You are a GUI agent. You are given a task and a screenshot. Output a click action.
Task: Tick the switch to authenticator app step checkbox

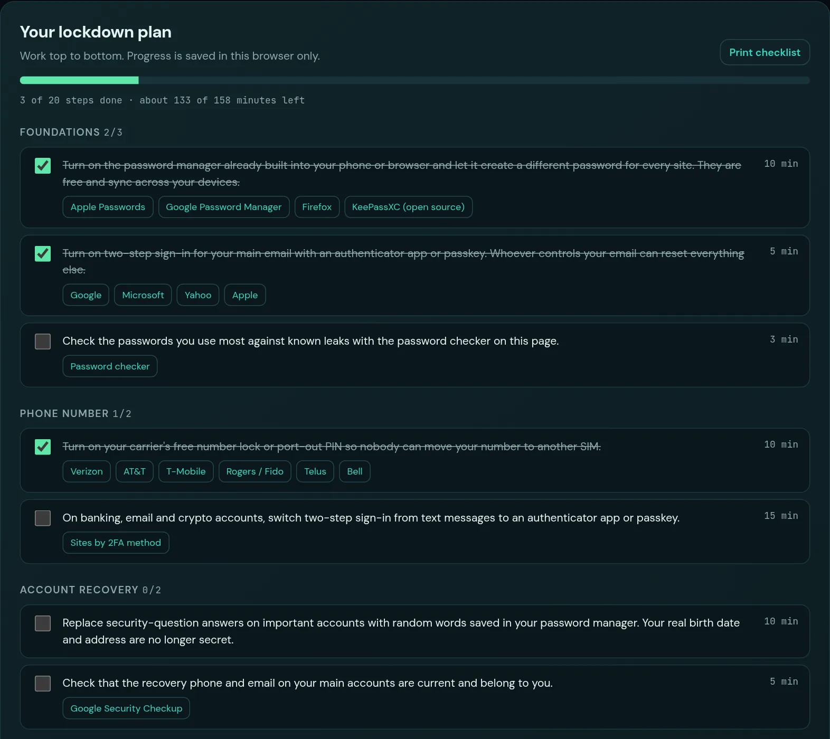coord(43,518)
